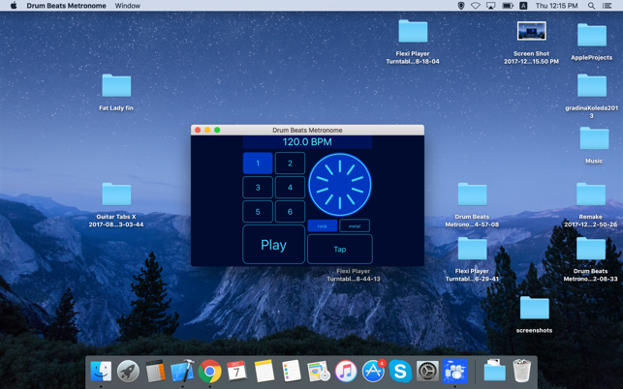Click the shield security menu bar icon

pyautogui.click(x=461, y=6)
